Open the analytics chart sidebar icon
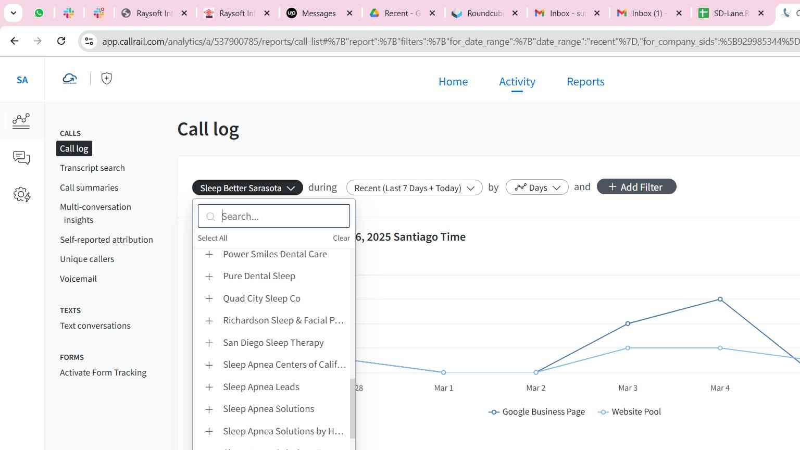Viewport: 800px width, 450px height. (21, 121)
